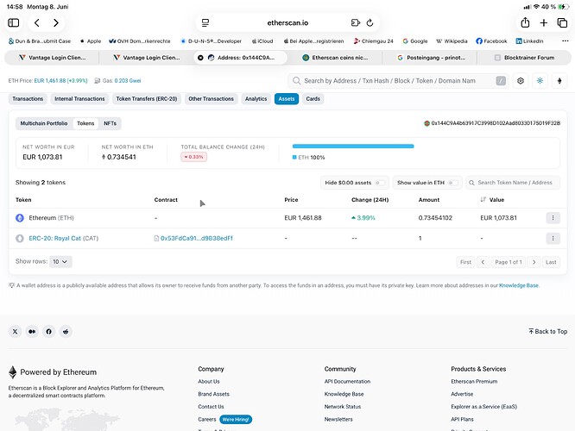Reload the page in Safari
The width and height of the screenshot is (575, 431).
(x=370, y=22)
